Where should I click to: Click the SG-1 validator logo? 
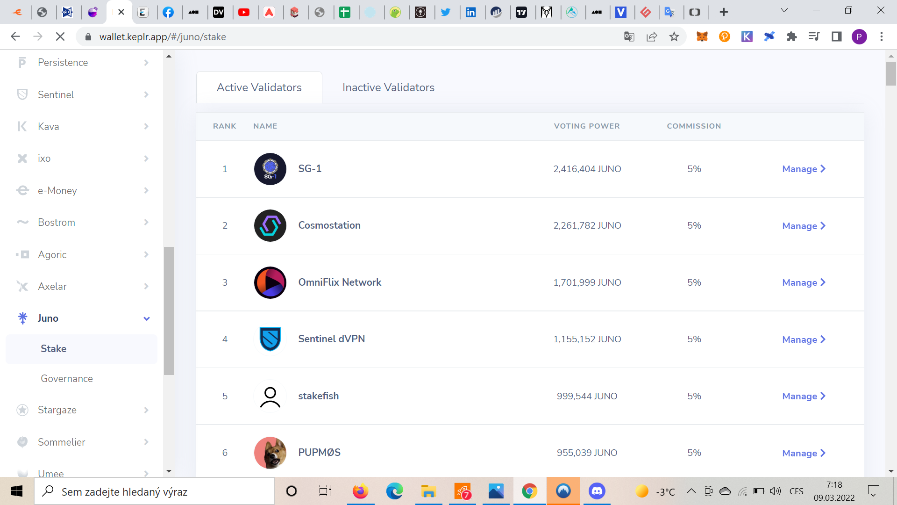pyautogui.click(x=270, y=169)
